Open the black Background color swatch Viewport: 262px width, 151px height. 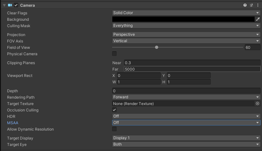pyautogui.click(x=183, y=19)
